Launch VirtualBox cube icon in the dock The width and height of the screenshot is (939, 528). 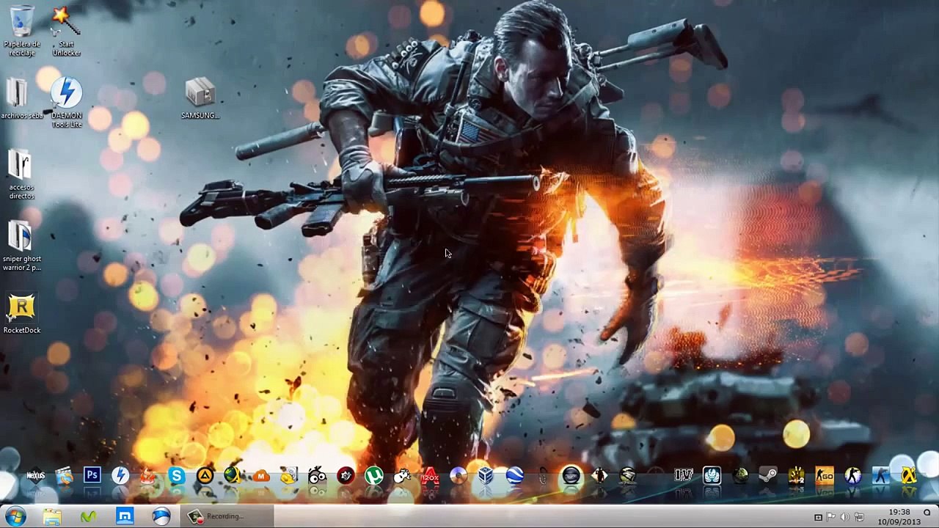pyautogui.click(x=486, y=476)
